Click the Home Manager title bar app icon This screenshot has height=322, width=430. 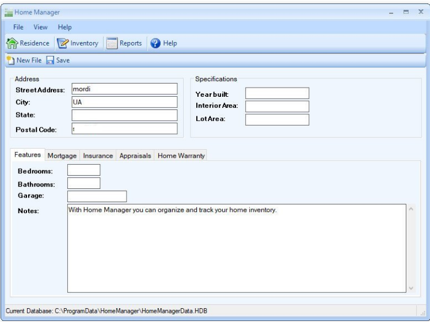click(x=9, y=12)
